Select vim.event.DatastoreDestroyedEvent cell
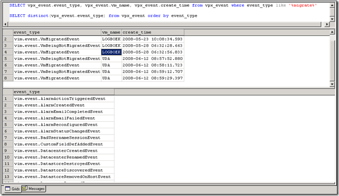This screenshot has height=196, width=339. tap(64, 163)
